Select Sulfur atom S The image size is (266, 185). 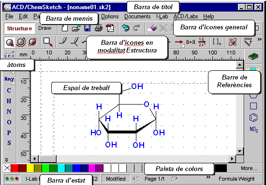tap(9, 143)
